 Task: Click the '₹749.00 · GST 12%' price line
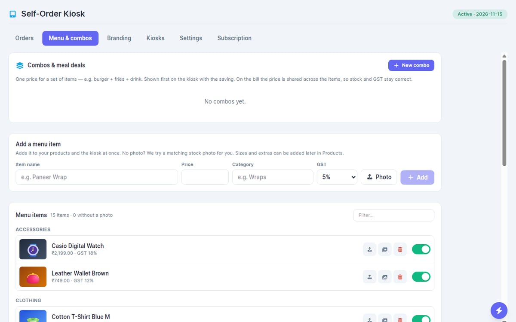[x=72, y=281]
